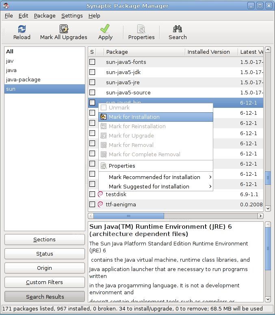
Task: Expand Mark Suggested for Installation submenu
Action: pyautogui.click(x=210, y=186)
